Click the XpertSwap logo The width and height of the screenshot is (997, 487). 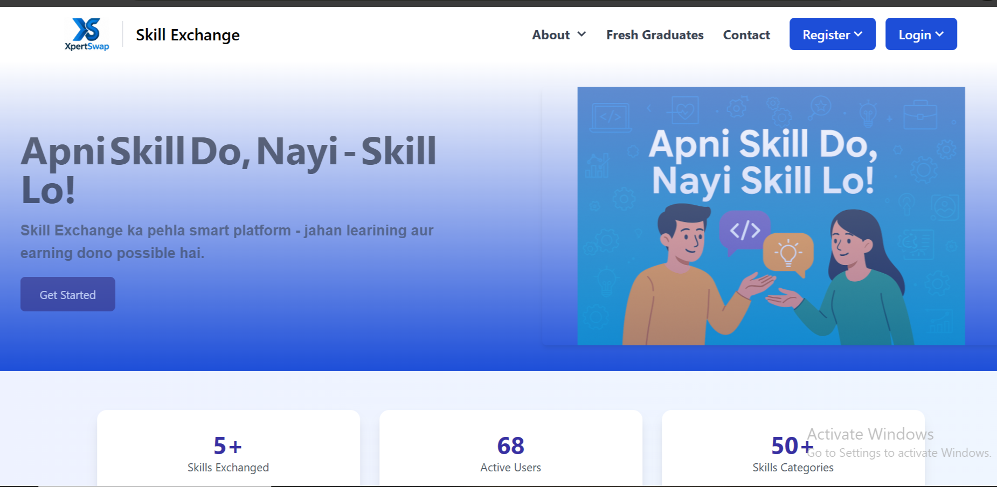point(87,34)
